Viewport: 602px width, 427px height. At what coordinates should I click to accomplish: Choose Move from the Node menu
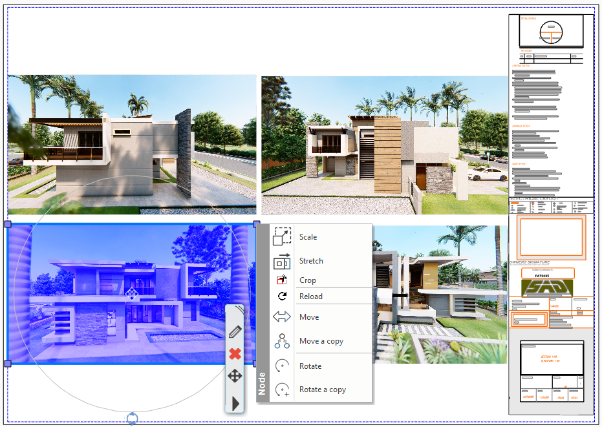pyautogui.click(x=309, y=317)
